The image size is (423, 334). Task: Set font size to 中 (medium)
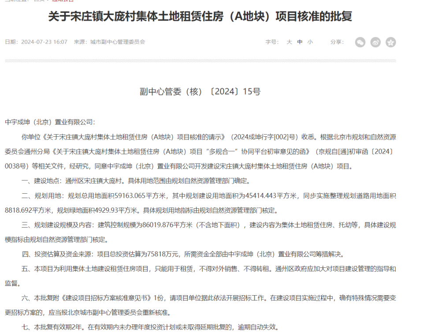tap(300, 42)
